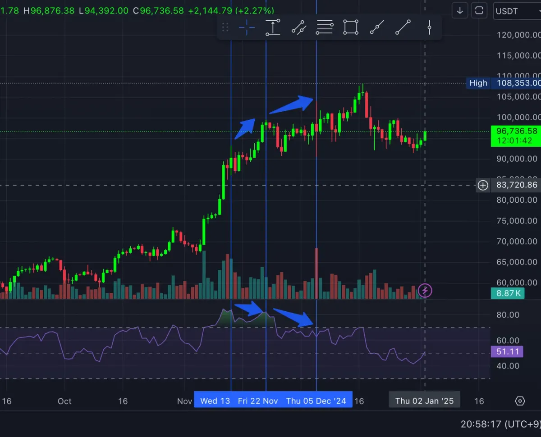Click the 20:58:17 (UTC+9) timezone
The height and width of the screenshot is (437, 541).
pos(500,424)
